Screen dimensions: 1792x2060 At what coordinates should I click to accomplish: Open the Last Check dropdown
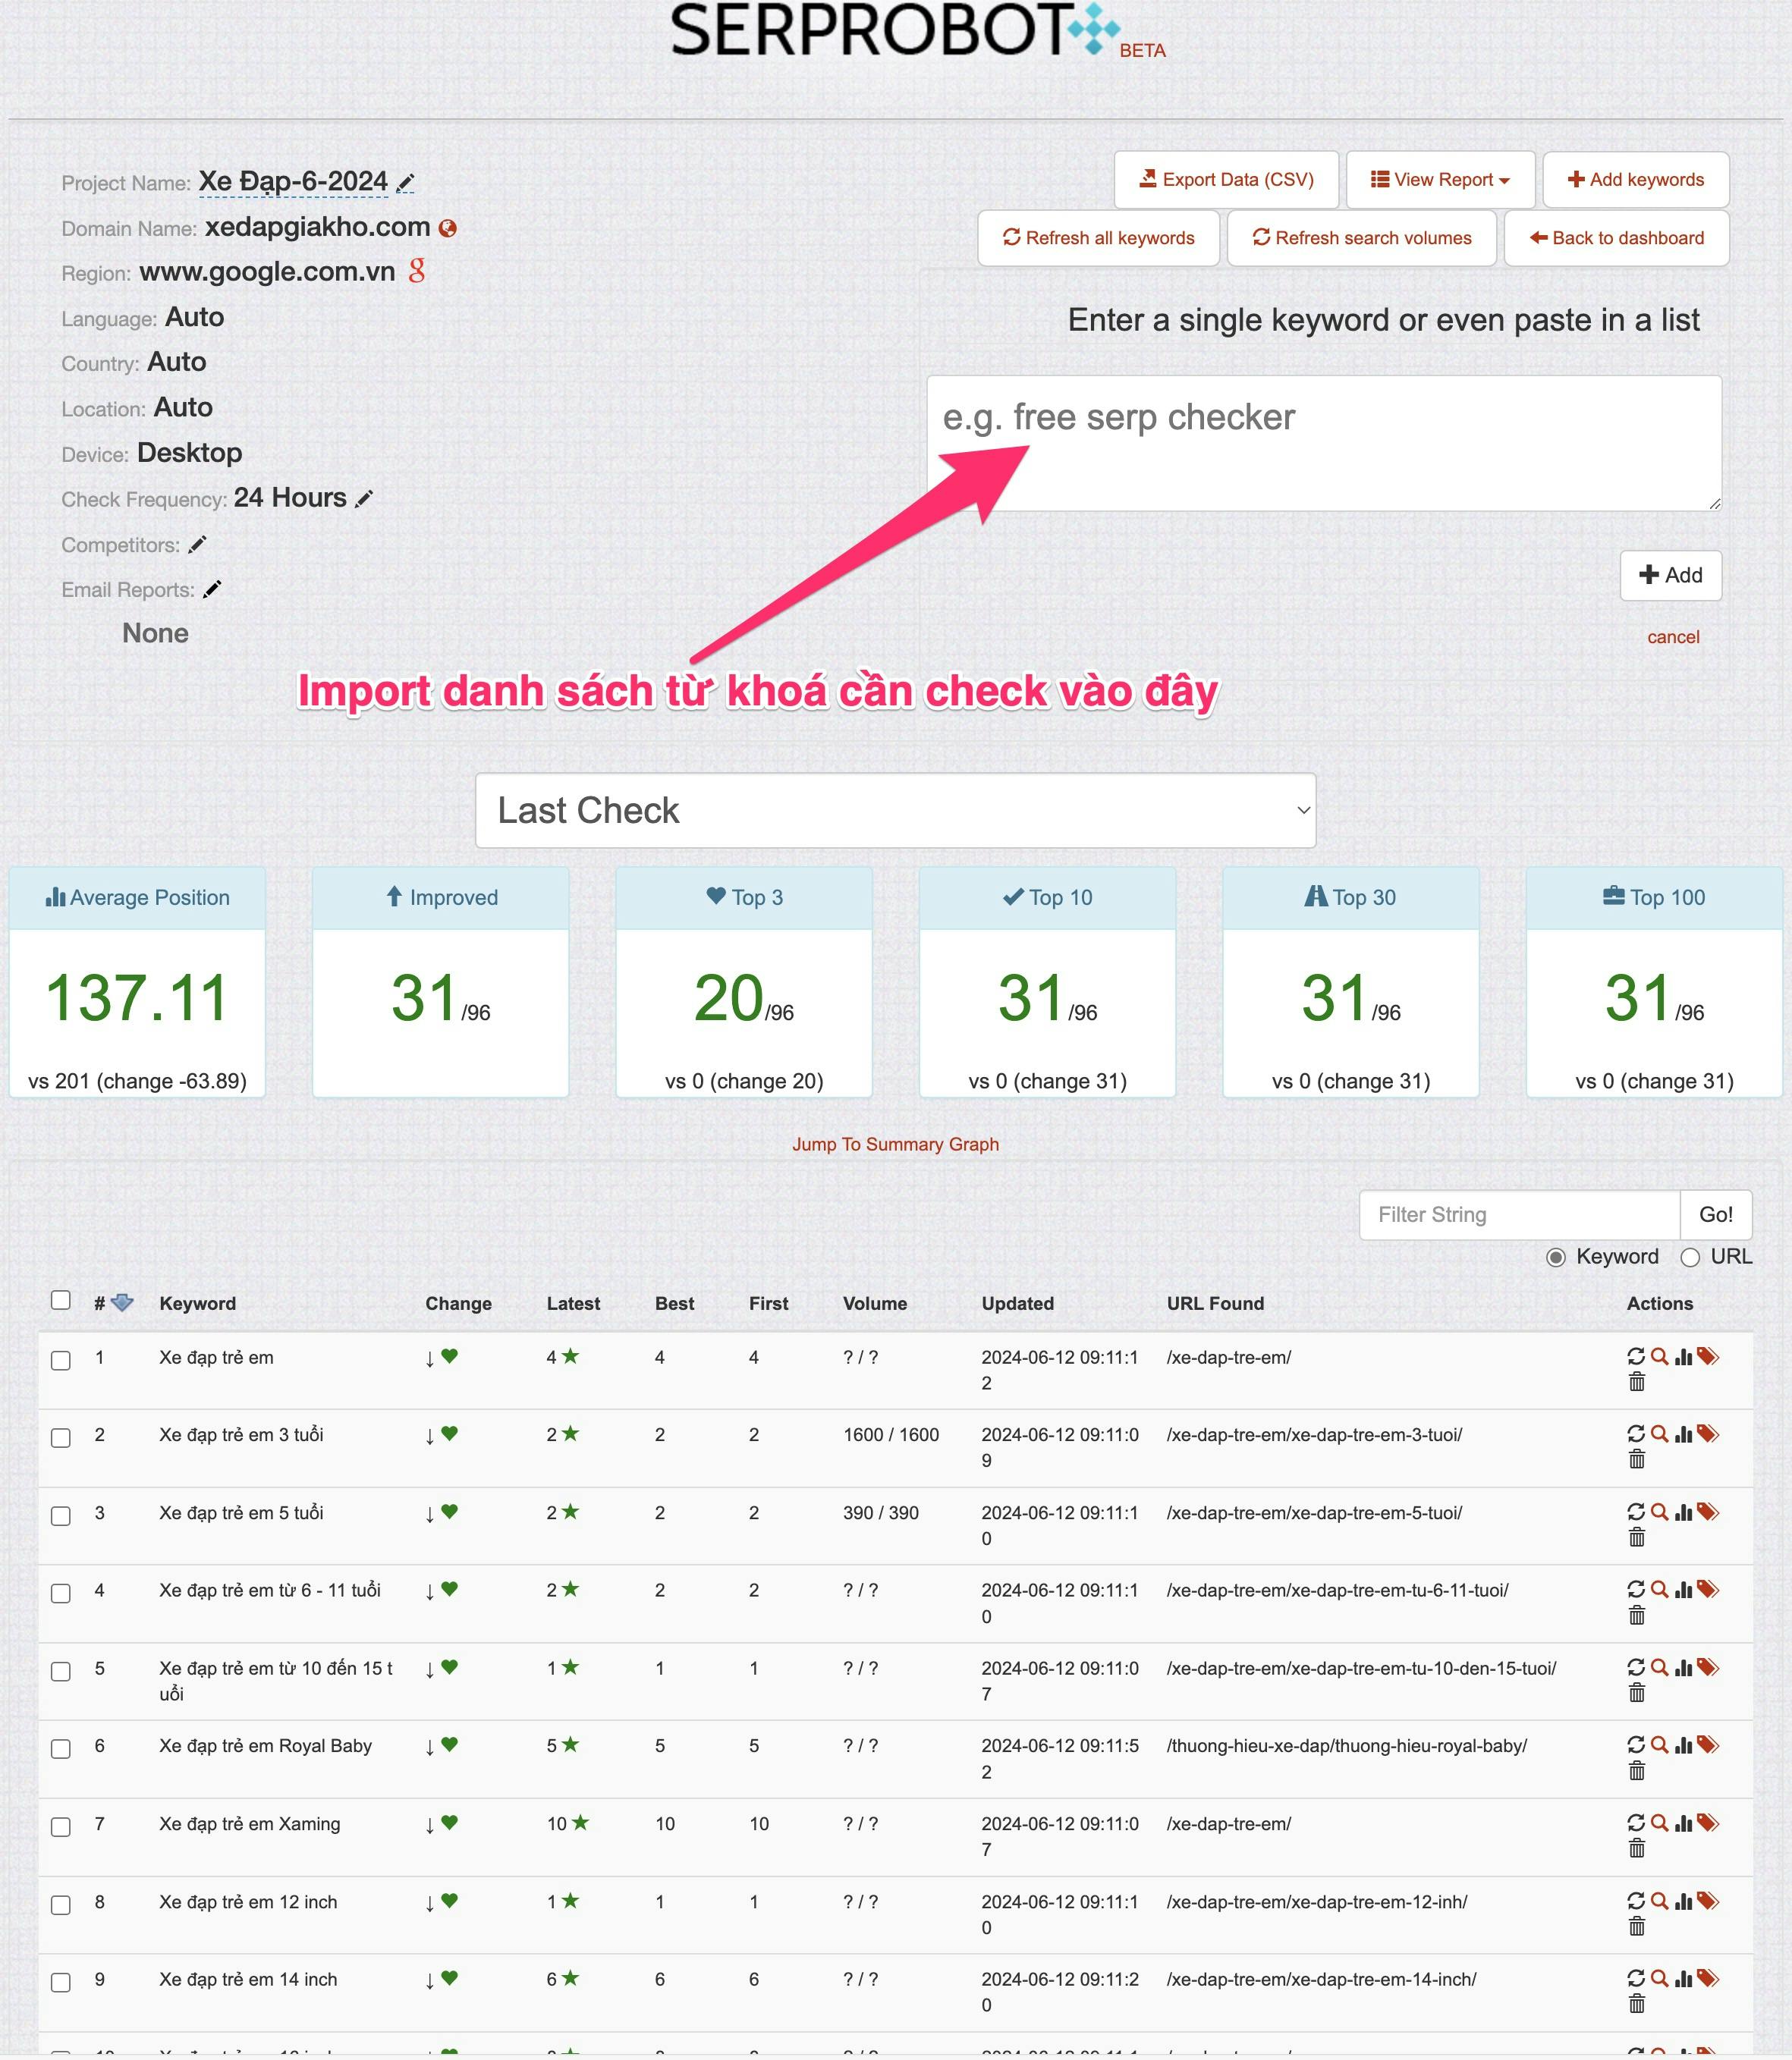click(895, 811)
